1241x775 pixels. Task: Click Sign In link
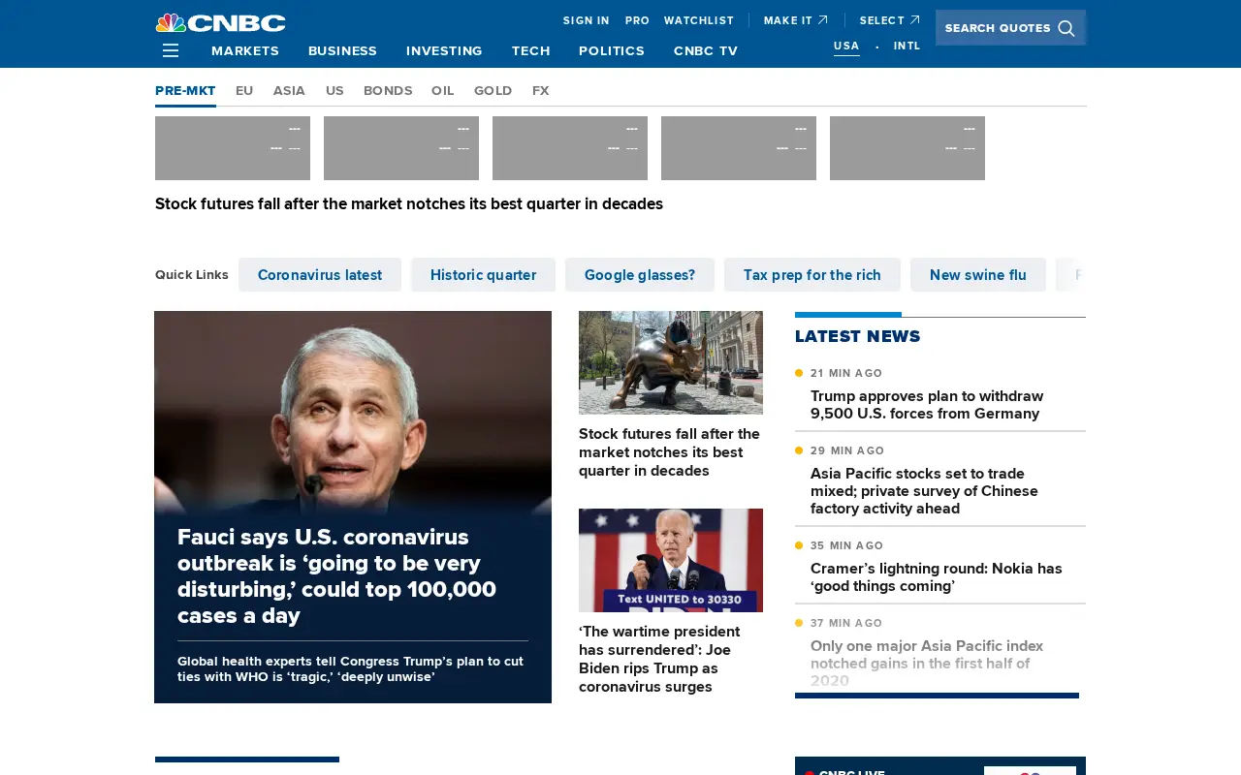coord(587,20)
